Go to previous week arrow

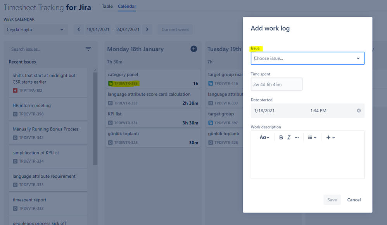[x=78, y=29]
